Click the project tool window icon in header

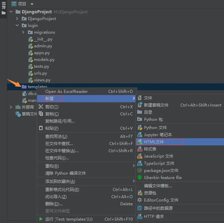pos(14,4)
